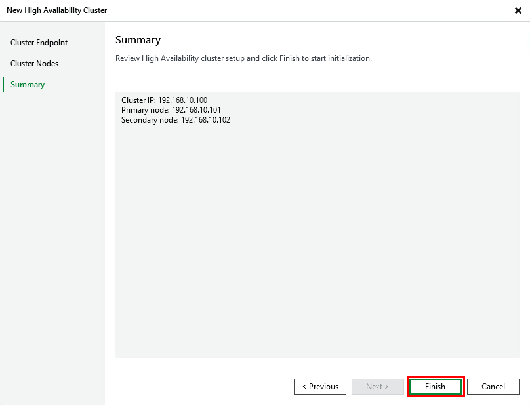
Task: Click the 'Review High Availability cluster setup' description
Action: click(x=243, y=58)
